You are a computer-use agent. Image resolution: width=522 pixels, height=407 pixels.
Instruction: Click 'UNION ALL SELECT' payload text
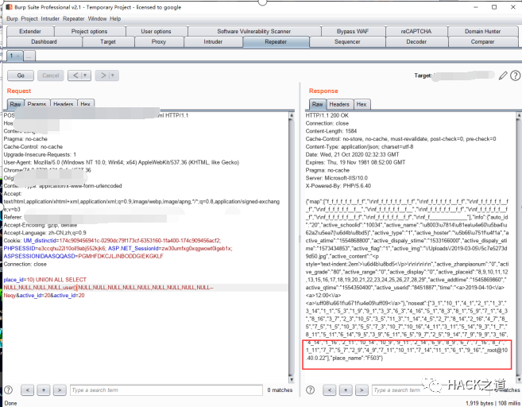[61, 280]
